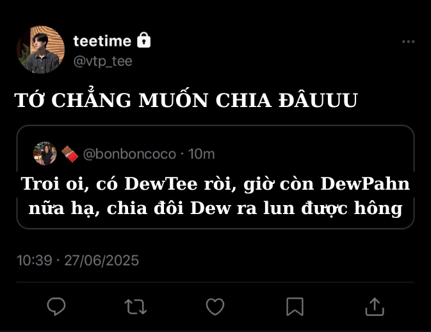The image size is (431, 332).
Task: Click the padlock icon beside teetime
Action: click(x=144, y=40)
